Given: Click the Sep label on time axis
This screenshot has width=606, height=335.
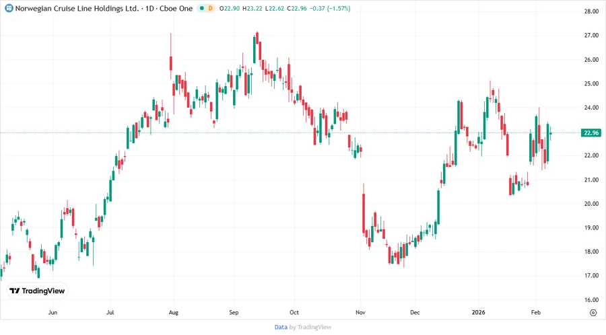Looking at the screenshot, I should [x=234, y=312].
